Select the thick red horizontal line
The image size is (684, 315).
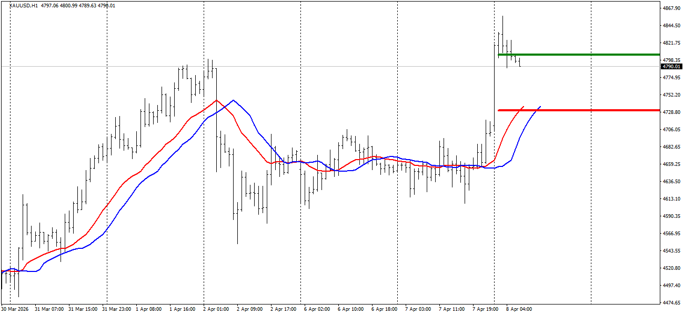pos(579,110)
